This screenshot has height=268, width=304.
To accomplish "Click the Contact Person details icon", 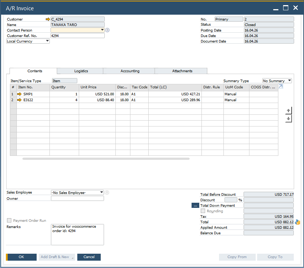I will coord(107,30).
